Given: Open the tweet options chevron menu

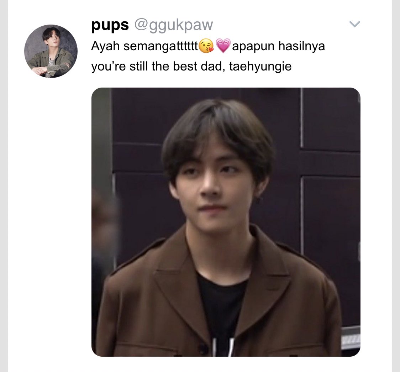Looking at the screenshot, I should tap(354, 24).
